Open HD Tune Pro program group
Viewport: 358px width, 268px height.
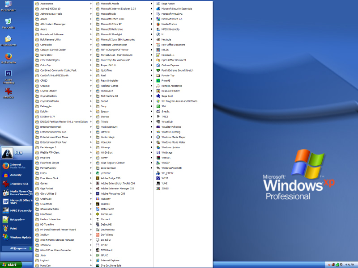point(63,225)
